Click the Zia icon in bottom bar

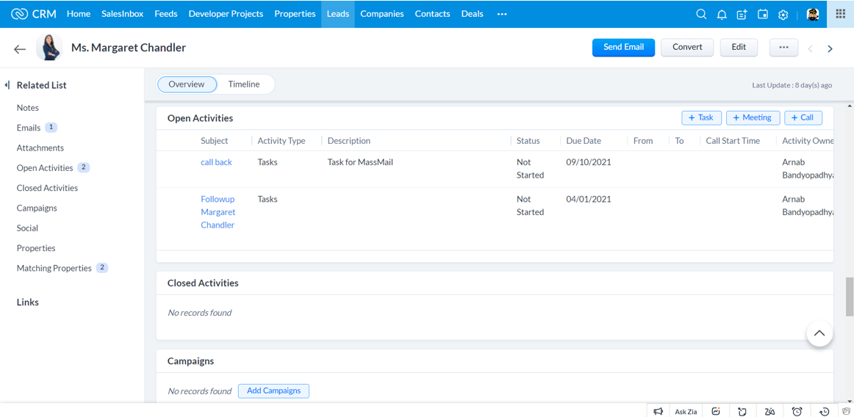pos(770,412)
